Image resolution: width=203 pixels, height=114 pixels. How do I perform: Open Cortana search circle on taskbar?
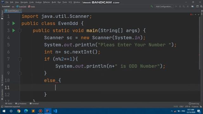point(11,111)
